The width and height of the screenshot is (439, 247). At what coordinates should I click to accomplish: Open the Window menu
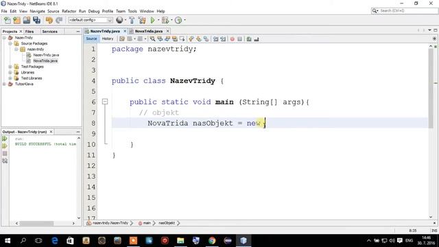tap(147, 11)
